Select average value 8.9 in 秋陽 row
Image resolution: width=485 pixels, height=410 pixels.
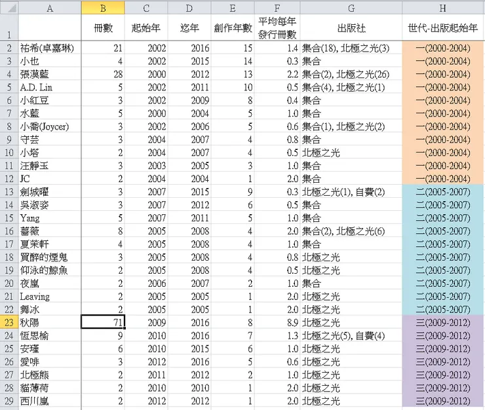pyautogui.click(x=277, y=322)
